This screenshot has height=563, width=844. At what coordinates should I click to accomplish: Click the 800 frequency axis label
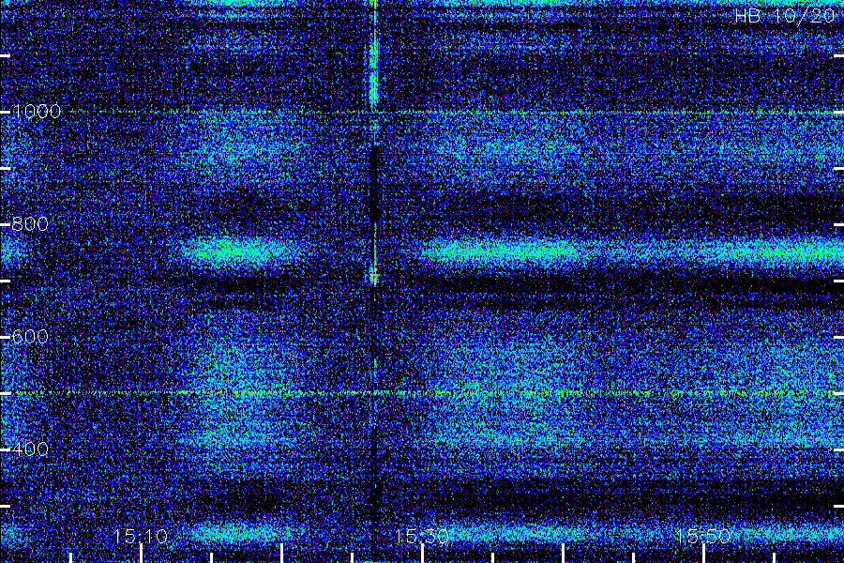[x=30, y=224]
